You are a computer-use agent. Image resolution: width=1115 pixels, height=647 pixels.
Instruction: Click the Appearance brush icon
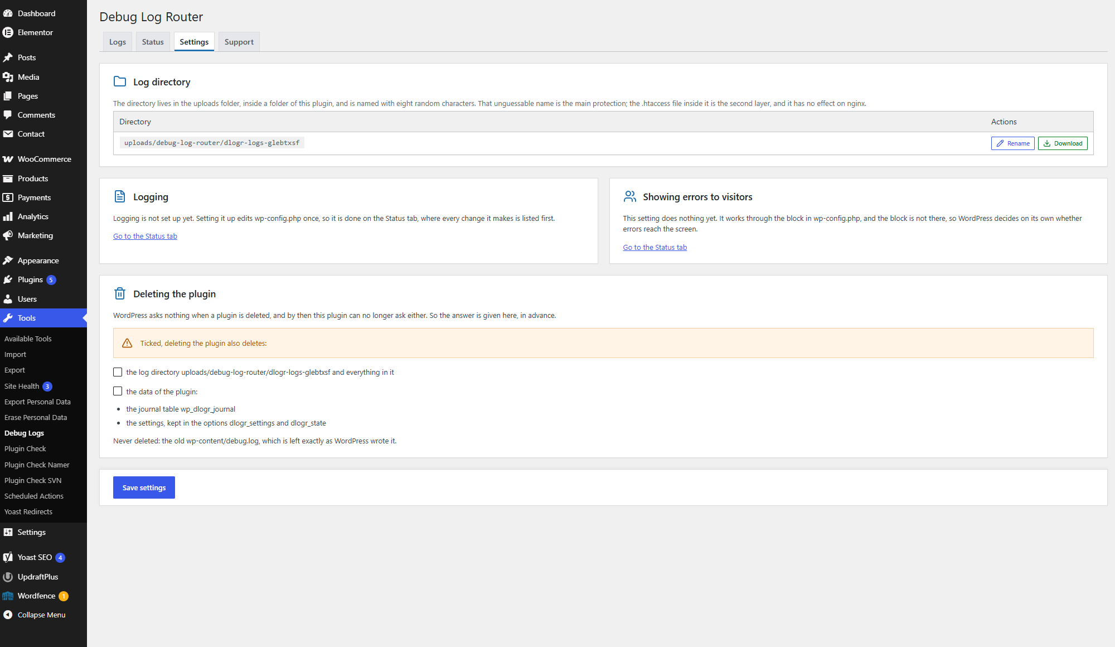8,260
